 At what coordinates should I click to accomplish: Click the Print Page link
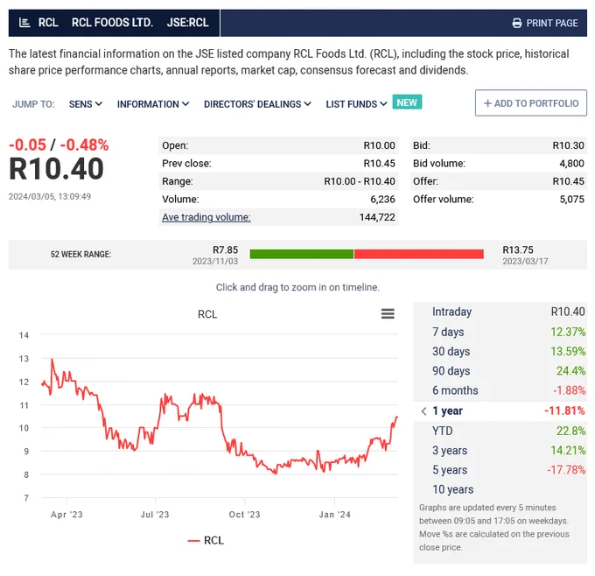tap(545, 23)
